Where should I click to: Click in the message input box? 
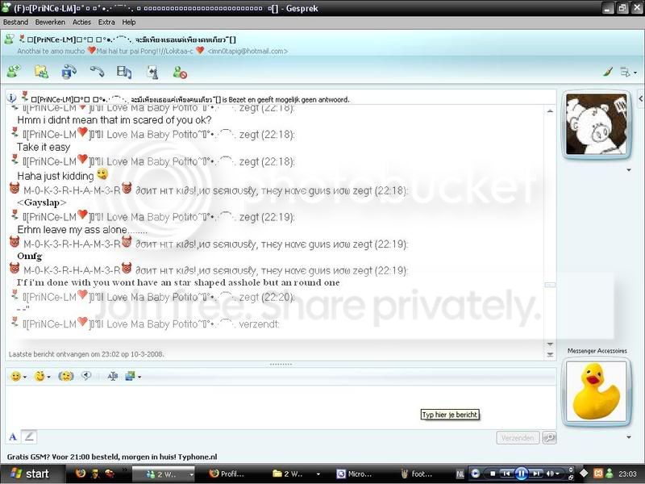(x=281, y=407)
